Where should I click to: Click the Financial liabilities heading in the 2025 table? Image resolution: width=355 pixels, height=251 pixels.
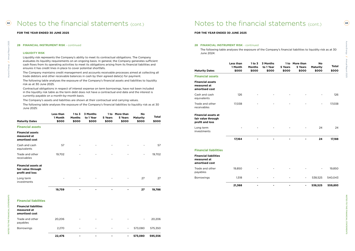pos(31,201)
